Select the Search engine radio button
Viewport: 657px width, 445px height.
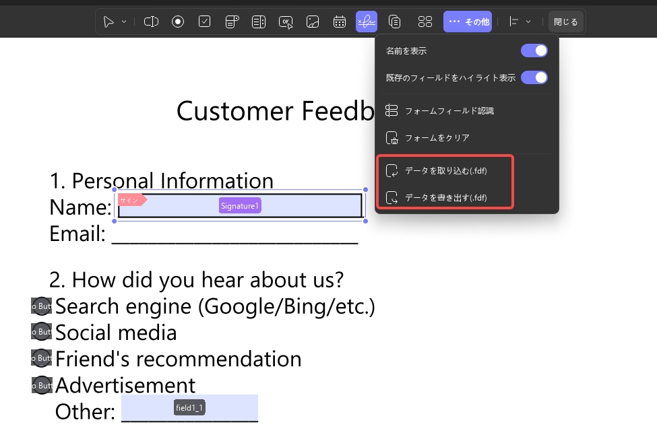[x=42, y=306]
